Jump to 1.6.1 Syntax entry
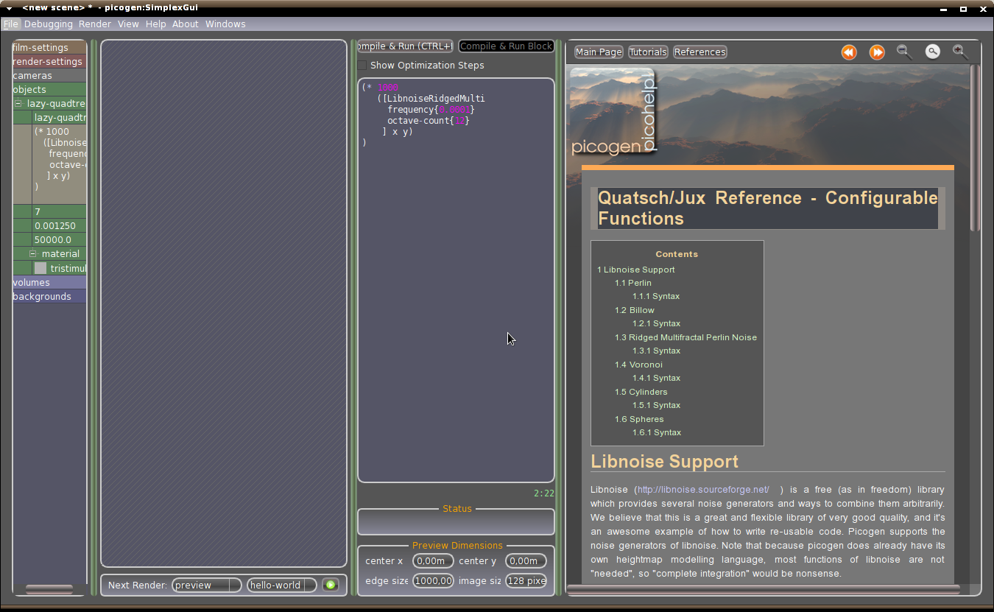Image resolution: width=994 pixels, height=612 pixels. pyautogui.click(x=656, y=432)
